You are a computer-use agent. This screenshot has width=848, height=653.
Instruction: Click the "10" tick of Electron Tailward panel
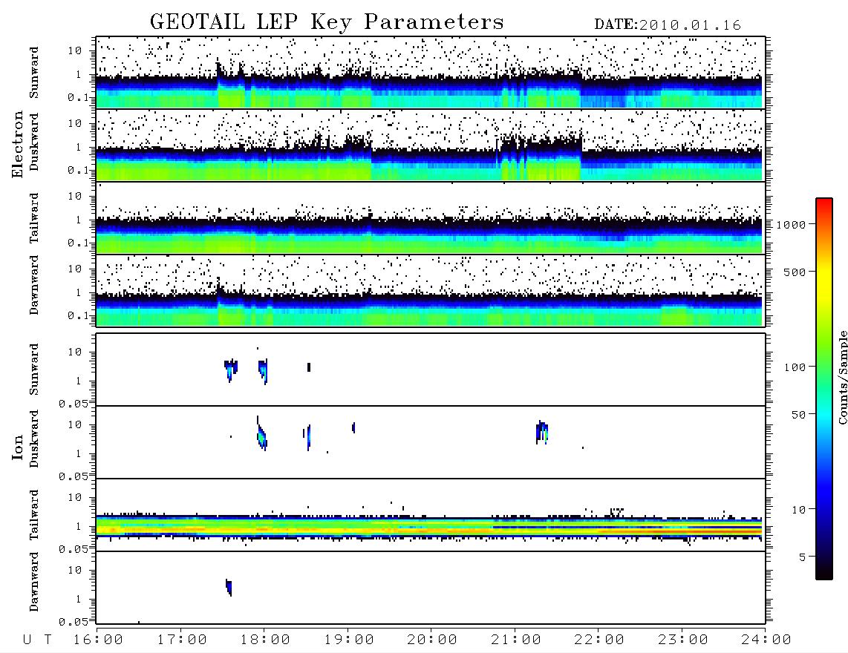point(75,196)
